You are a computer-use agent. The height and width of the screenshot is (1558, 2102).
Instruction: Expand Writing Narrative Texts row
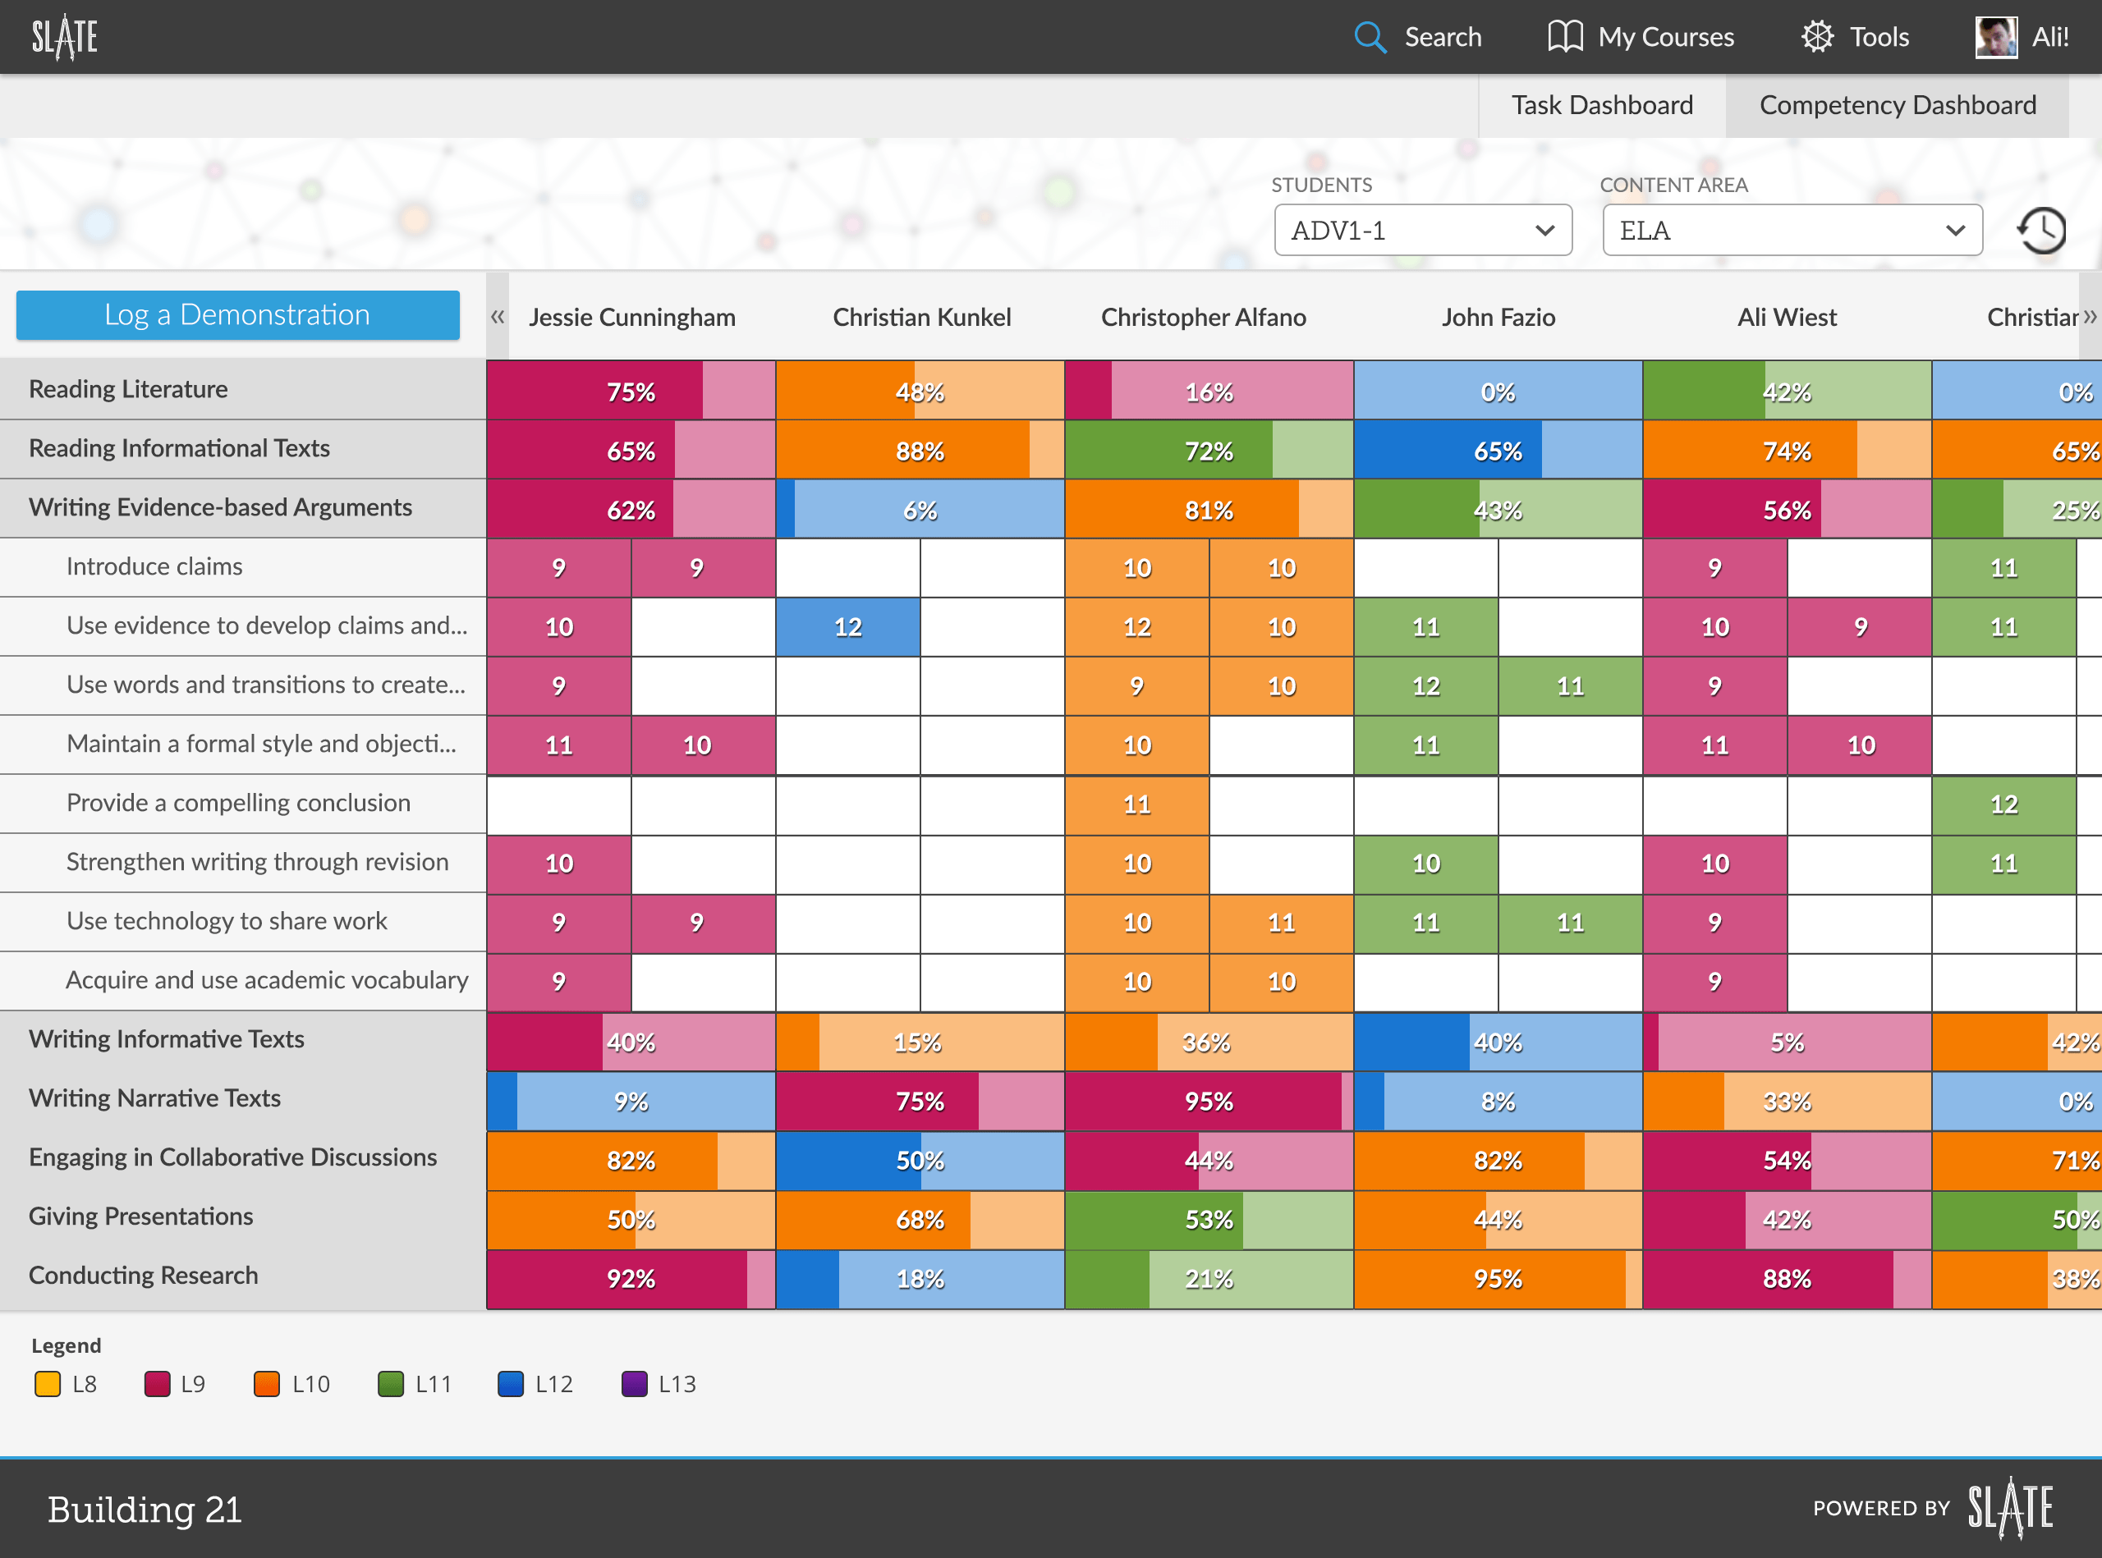(242, 1098)
